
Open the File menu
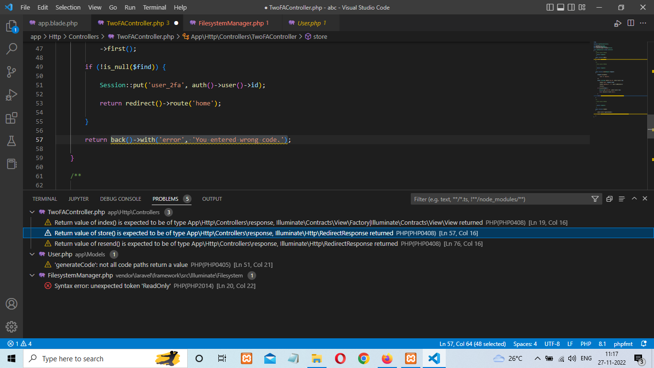25,8
